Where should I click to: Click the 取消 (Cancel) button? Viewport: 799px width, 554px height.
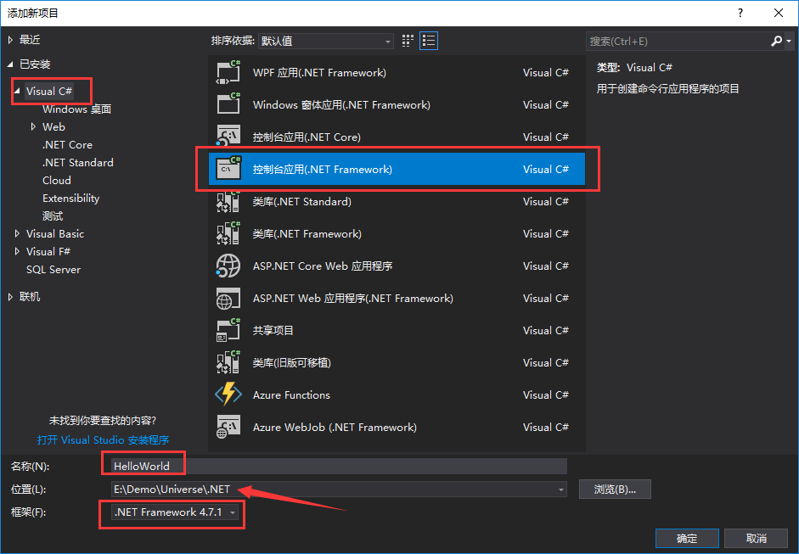(x=757, y=538)
